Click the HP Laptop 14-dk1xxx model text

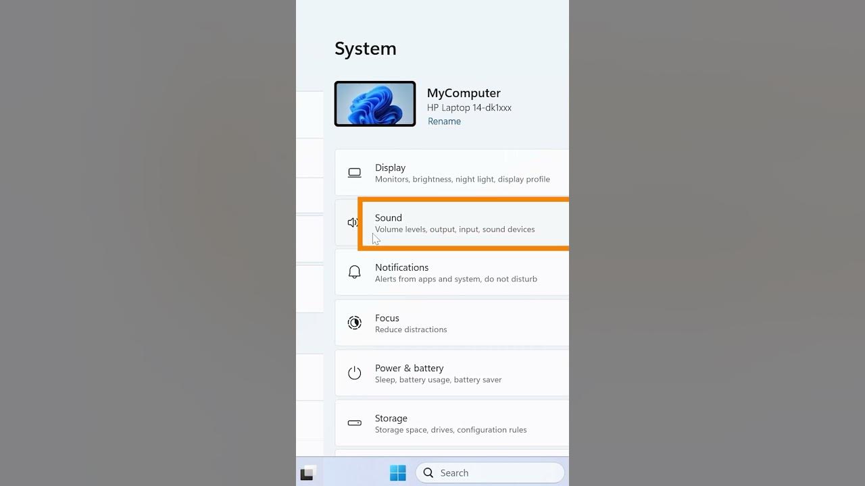click(x=469, y=108)
